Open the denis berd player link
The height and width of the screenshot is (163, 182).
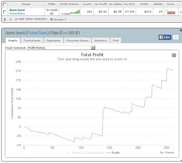click(17, 10)
